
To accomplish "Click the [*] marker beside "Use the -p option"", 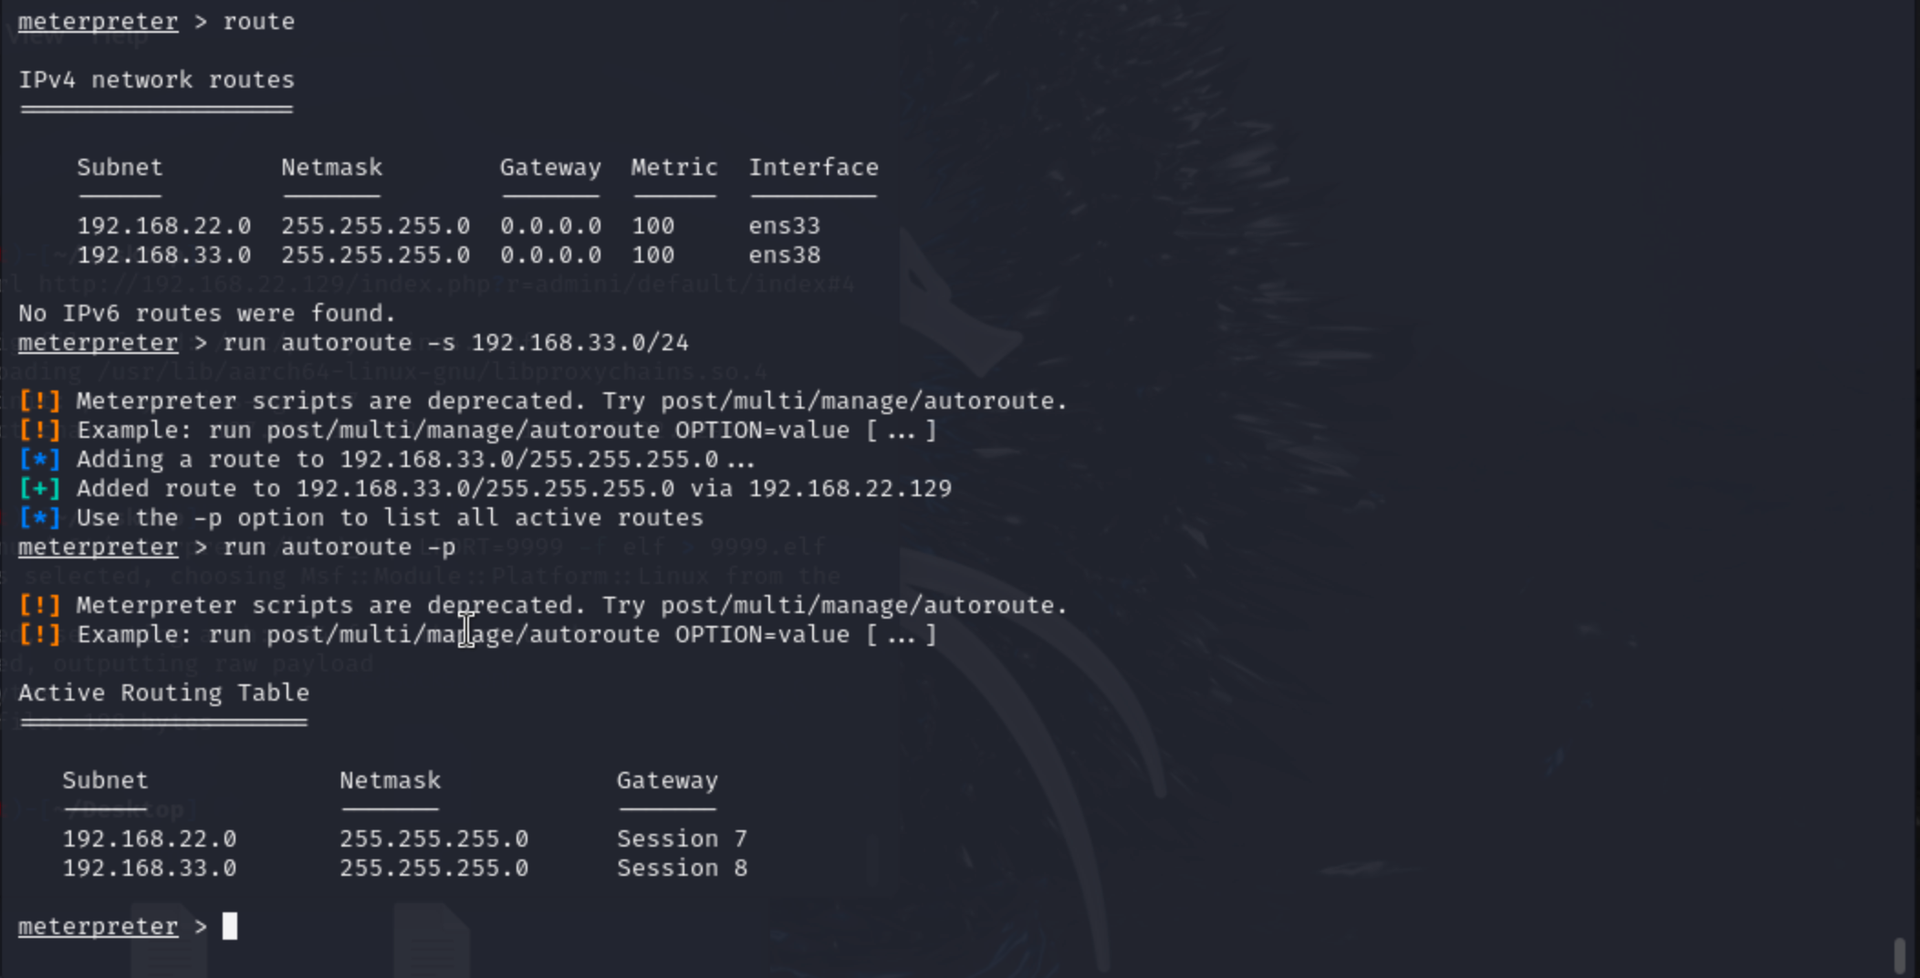I will 39,517.
